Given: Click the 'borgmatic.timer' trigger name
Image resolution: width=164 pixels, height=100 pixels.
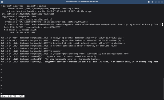Looking at the screenshot, I should pos(27,17).
